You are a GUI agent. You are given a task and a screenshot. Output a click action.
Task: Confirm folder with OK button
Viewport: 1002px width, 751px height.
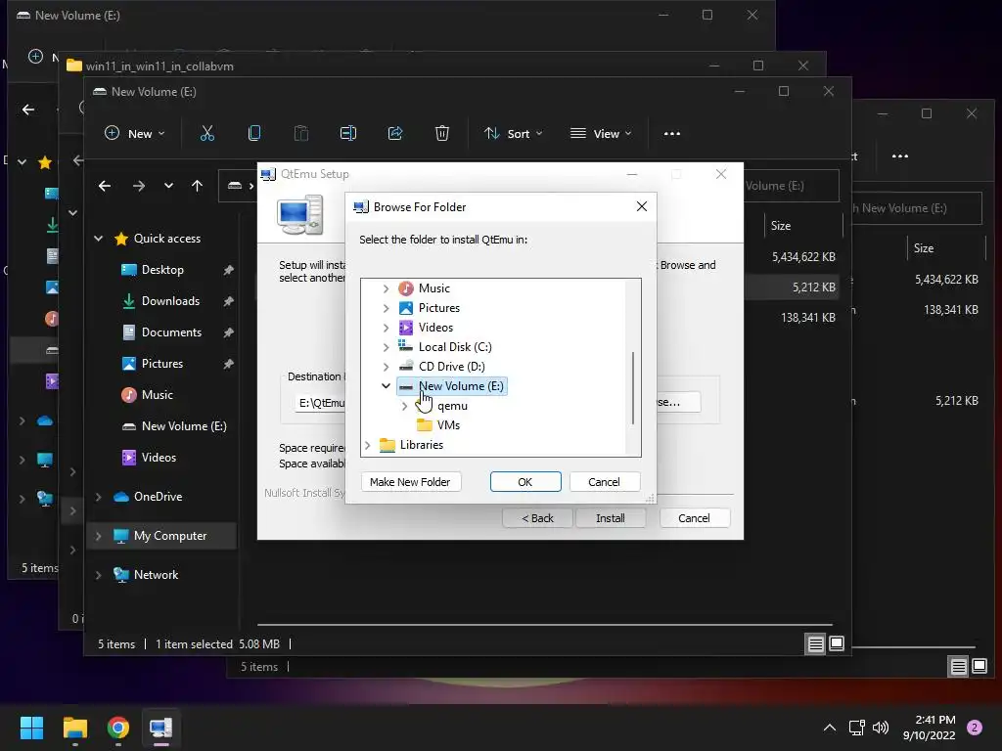[x=525, y=482]
